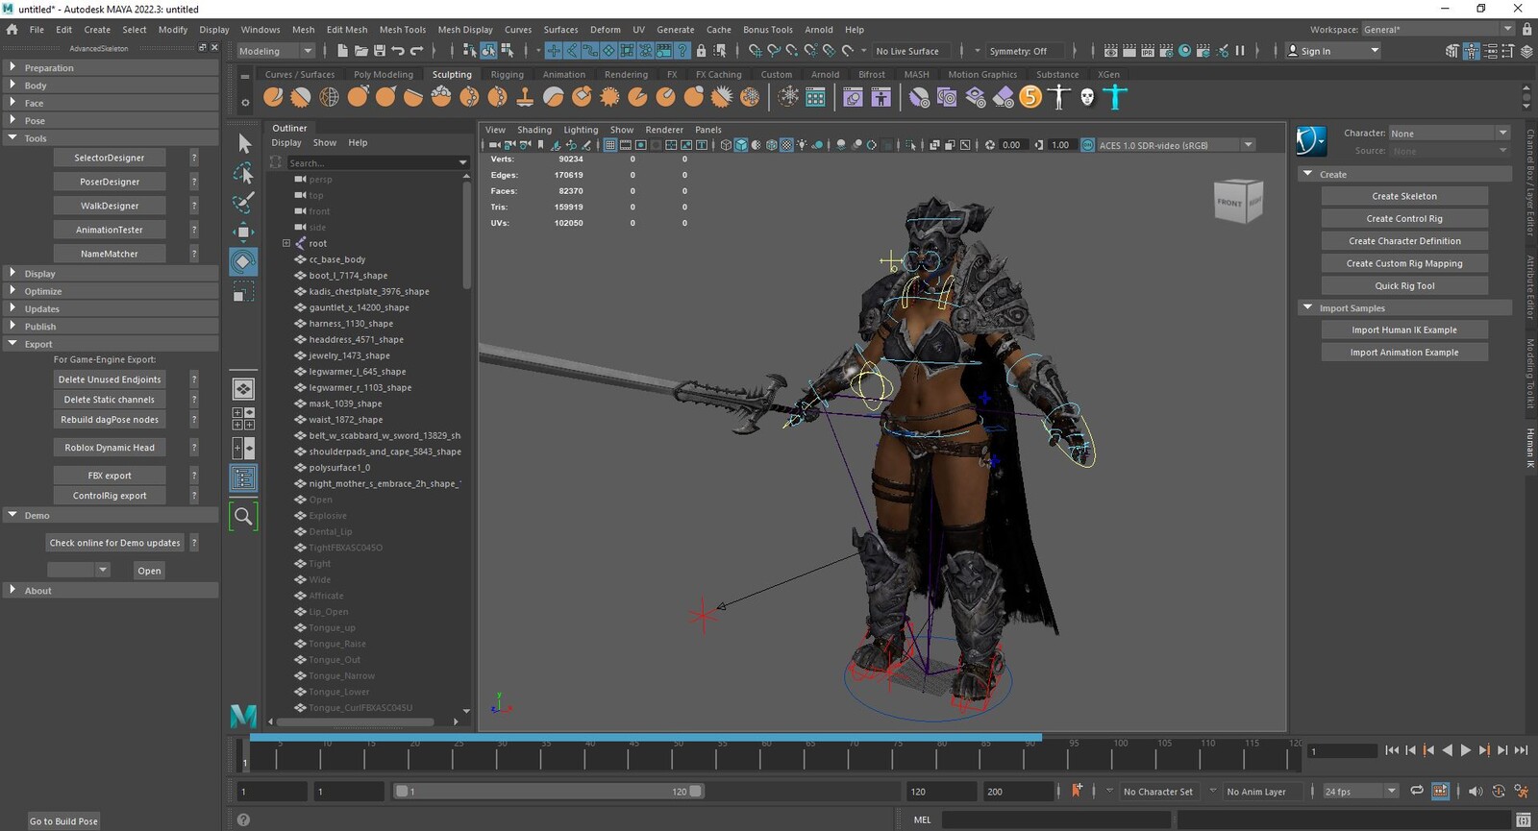Viewport: 1538px width, 831px height.
Task: Click the Stamp-shaped sculpt tool on the shelf
Action: coord(525,97)
